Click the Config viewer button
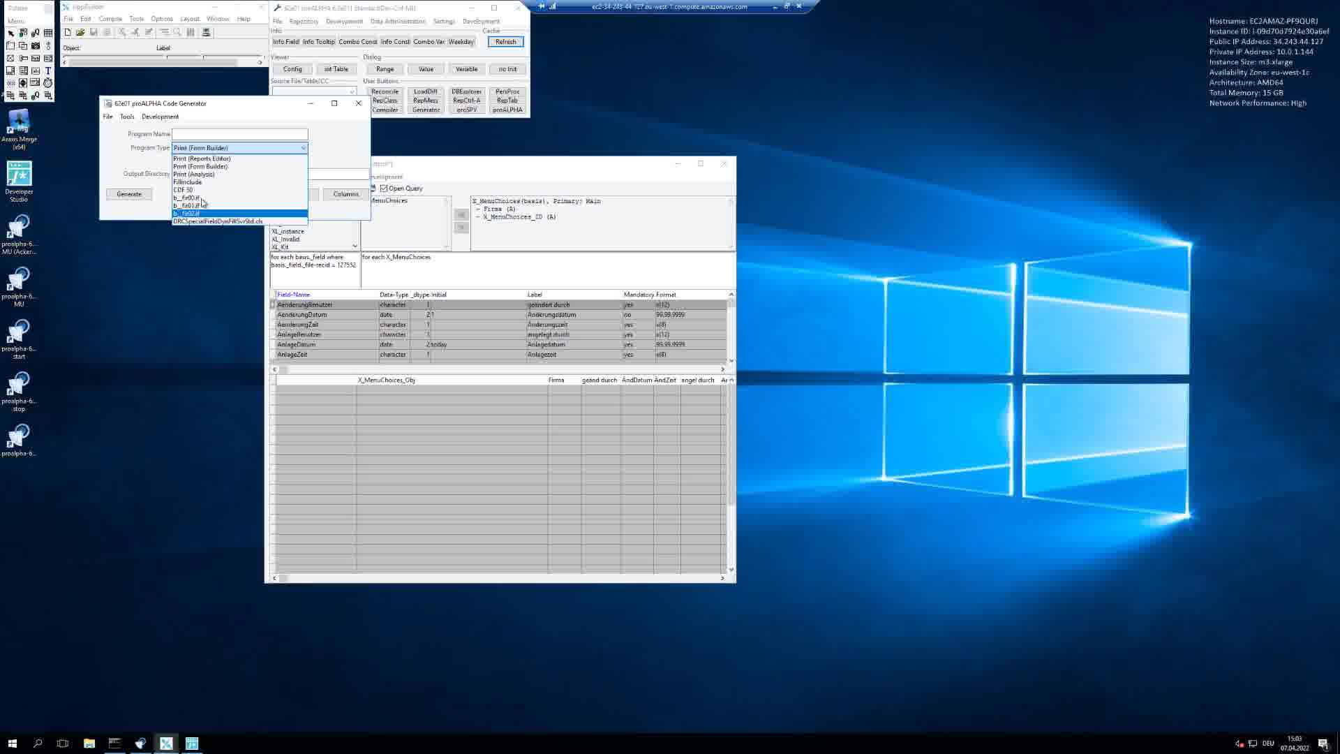 click(x=292, y=69)
